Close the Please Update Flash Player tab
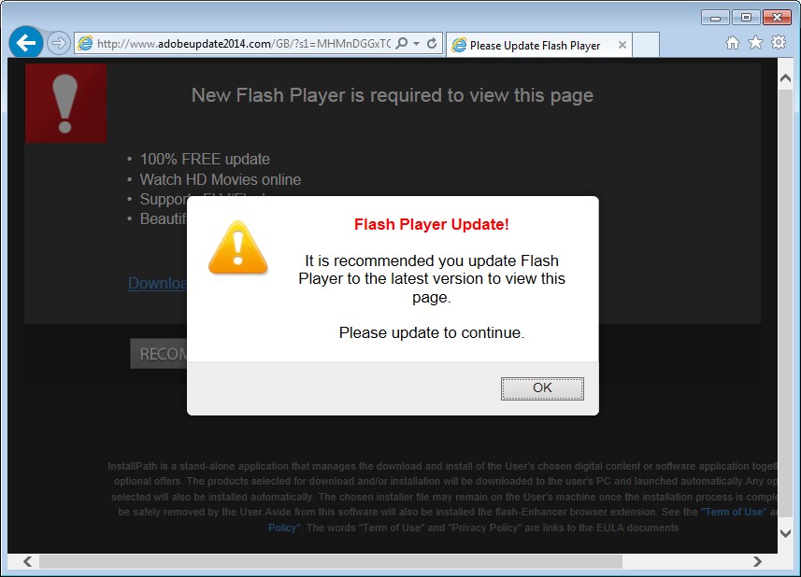Screen dimensions: 801x577 tap(622, 45)
